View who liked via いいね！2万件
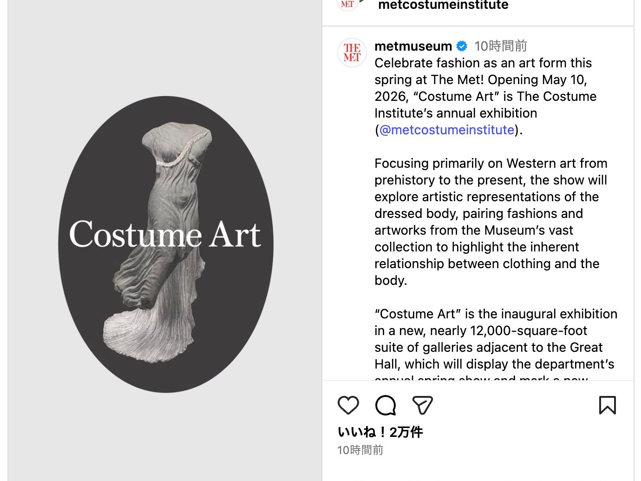 coord(380,432)
